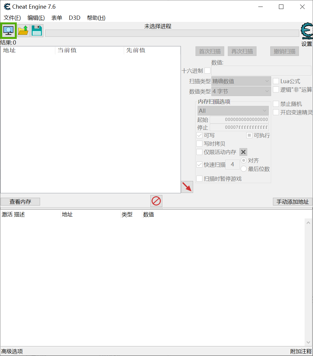313x356 pixels.
Task: Click the 数值 input field
Action: pyautogui.click(x=261, y=71)
